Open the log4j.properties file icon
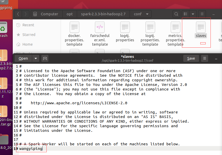The width and height of the screenshot is (222, 155). pyautogui.click(x=125, y=27)
